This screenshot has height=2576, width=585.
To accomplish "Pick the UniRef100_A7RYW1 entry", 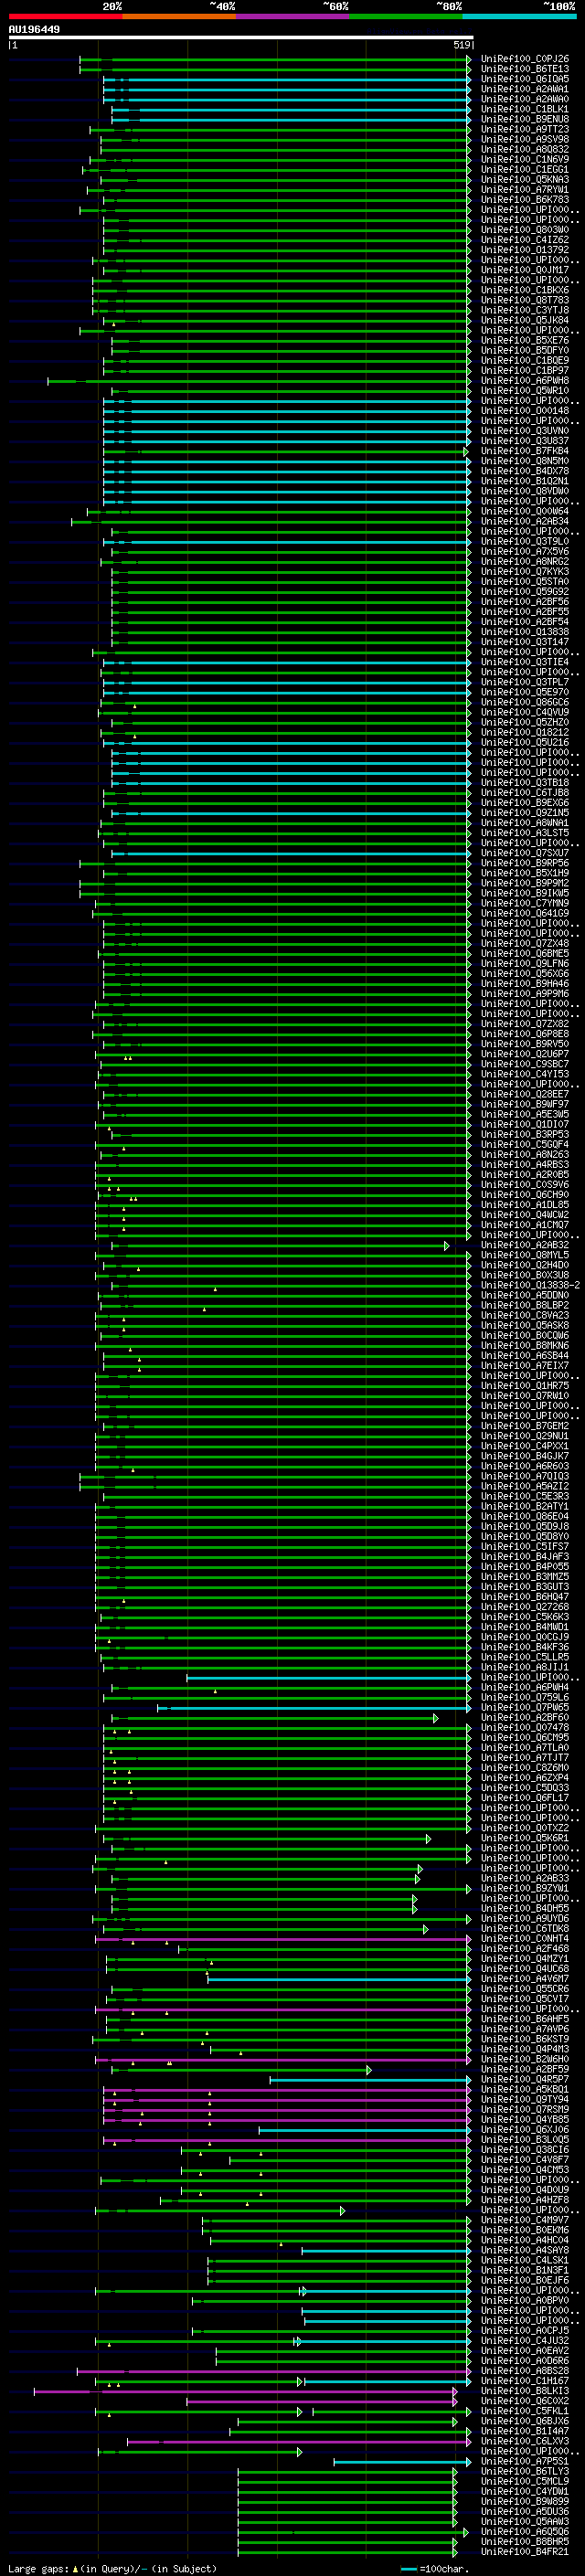I will tap(524, 189).
